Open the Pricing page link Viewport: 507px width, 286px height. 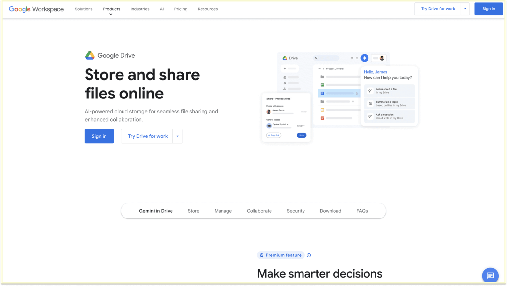pyautogui.click(x=181, y=9)
